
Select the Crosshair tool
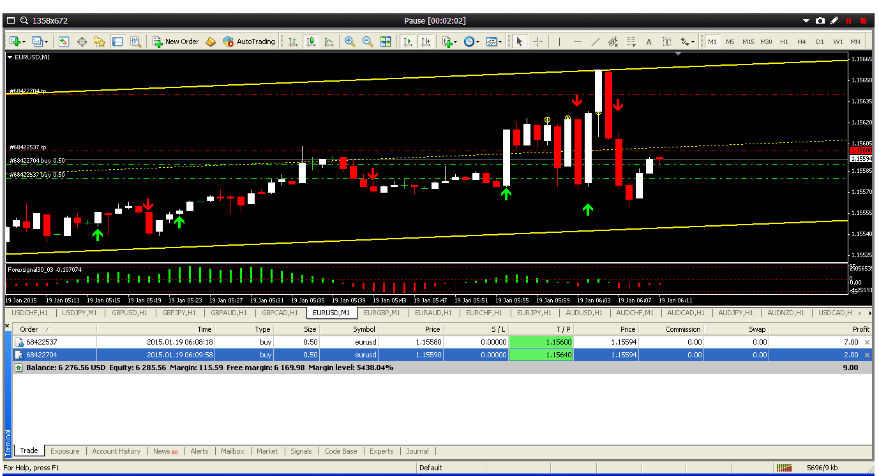[537, 41]
